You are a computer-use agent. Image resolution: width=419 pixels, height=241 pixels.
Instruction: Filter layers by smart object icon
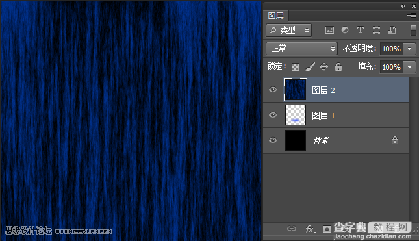(x=392, y=30)
